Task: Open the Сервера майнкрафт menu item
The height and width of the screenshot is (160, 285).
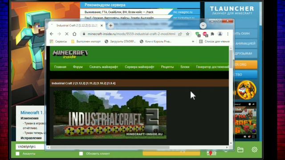Action: [139, 67]
